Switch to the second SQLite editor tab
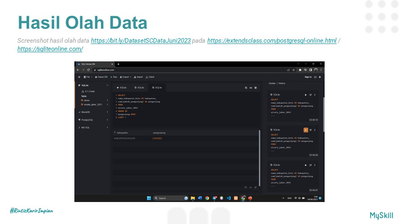 (139, 88)
